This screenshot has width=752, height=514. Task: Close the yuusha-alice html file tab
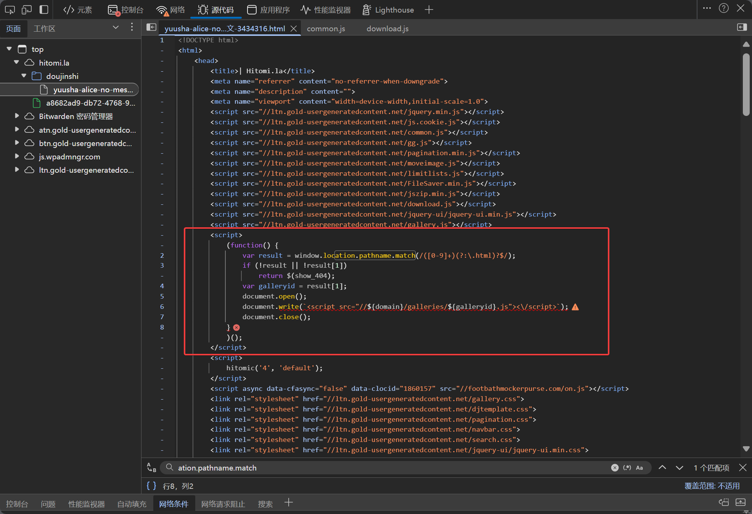pos(294,29)
